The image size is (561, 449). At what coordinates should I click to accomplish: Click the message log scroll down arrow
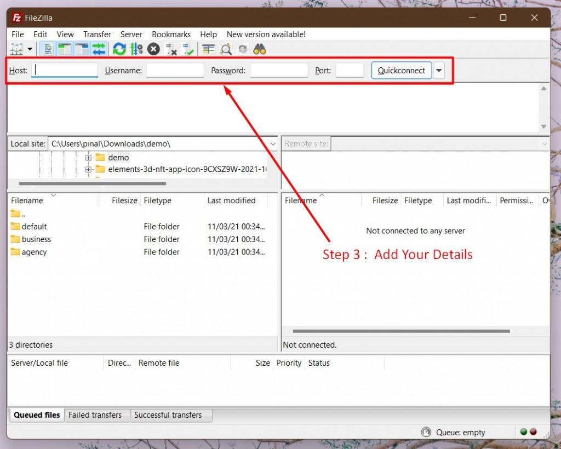click(x=543, y=126)
